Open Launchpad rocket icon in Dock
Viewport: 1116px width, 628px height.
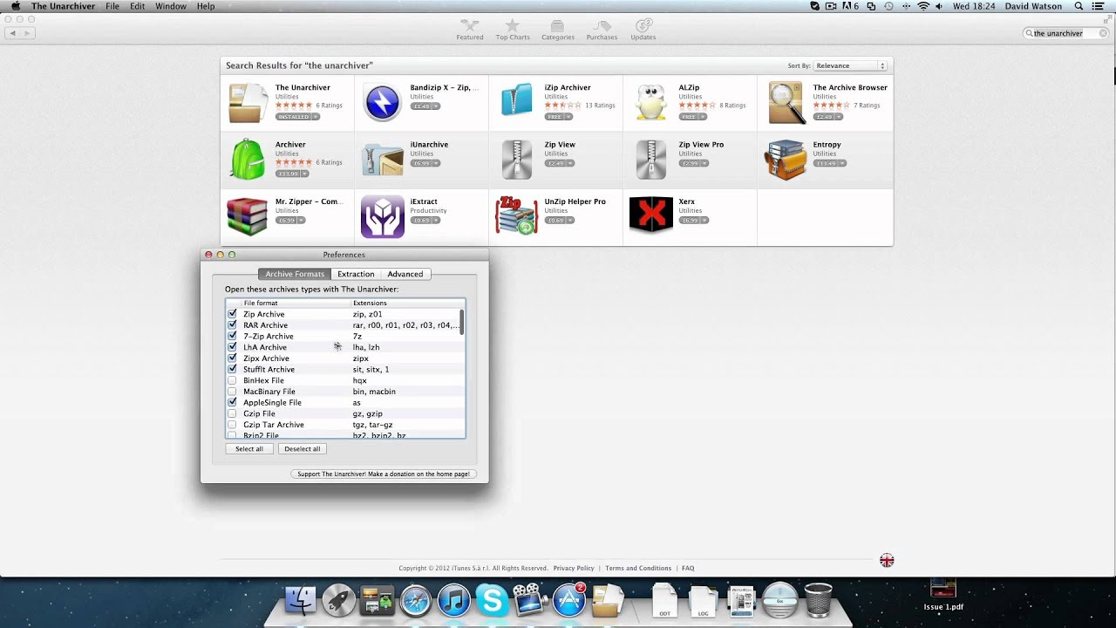point(339,600)
